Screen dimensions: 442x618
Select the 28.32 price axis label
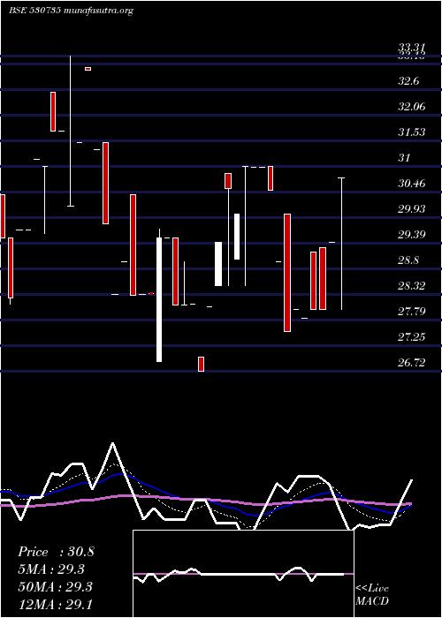click(x=412, y=286)
